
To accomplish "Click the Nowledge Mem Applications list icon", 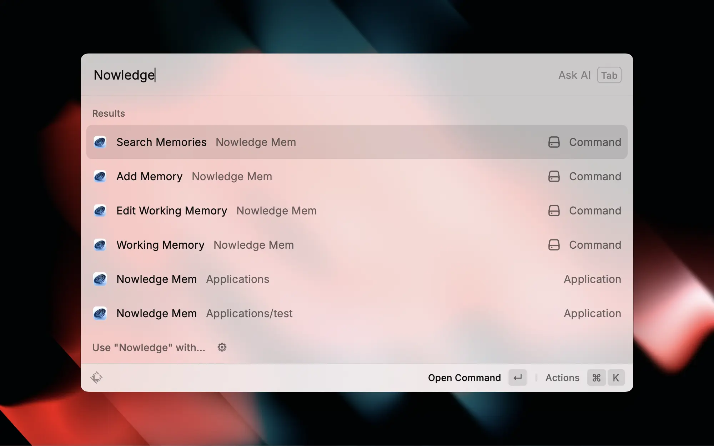I will (100, 279).
